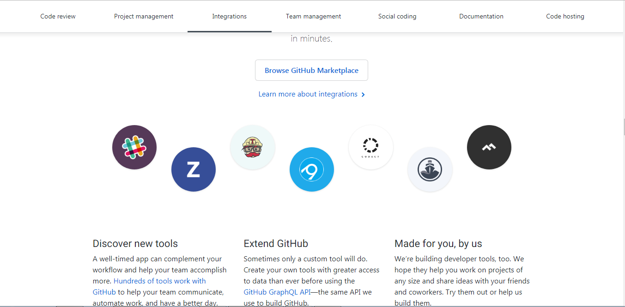Click the light-blue Waffle-style circular logo

312,169
